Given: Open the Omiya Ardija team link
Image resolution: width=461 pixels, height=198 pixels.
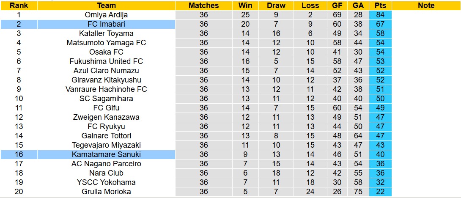Looking at the screenshot, I should pos(106,15).
